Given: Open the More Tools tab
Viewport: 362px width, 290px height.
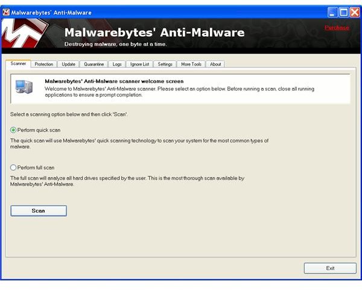Looking at the screenshot, I should click(191, 64).
